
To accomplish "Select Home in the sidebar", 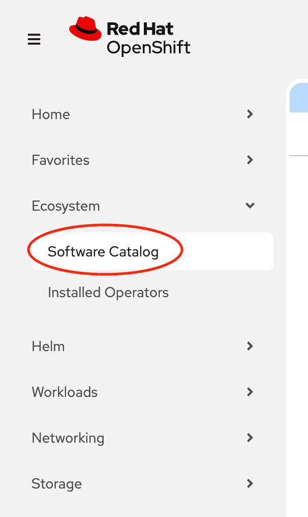I will tap(51, 114).
